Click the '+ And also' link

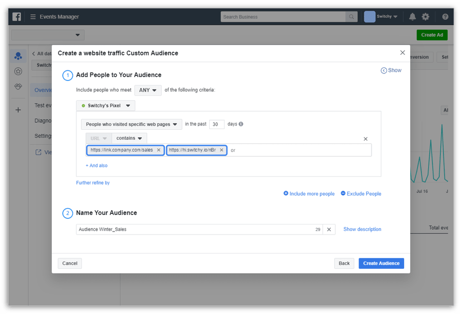click(97, 166)
